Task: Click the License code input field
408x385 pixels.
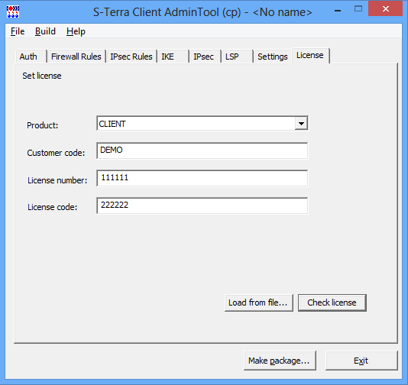Action: click(202, 205)
